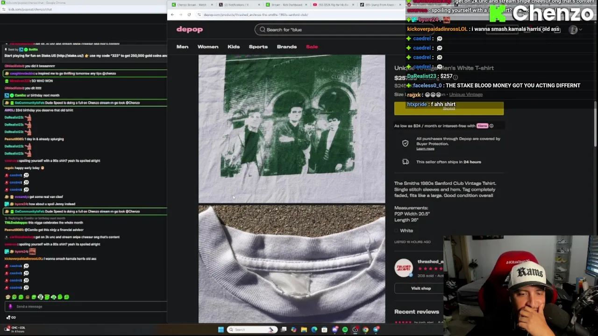Switch to $52K Flip YouTube tab
Viewport: 598px width, 336px height.
[x=333, y=5]
